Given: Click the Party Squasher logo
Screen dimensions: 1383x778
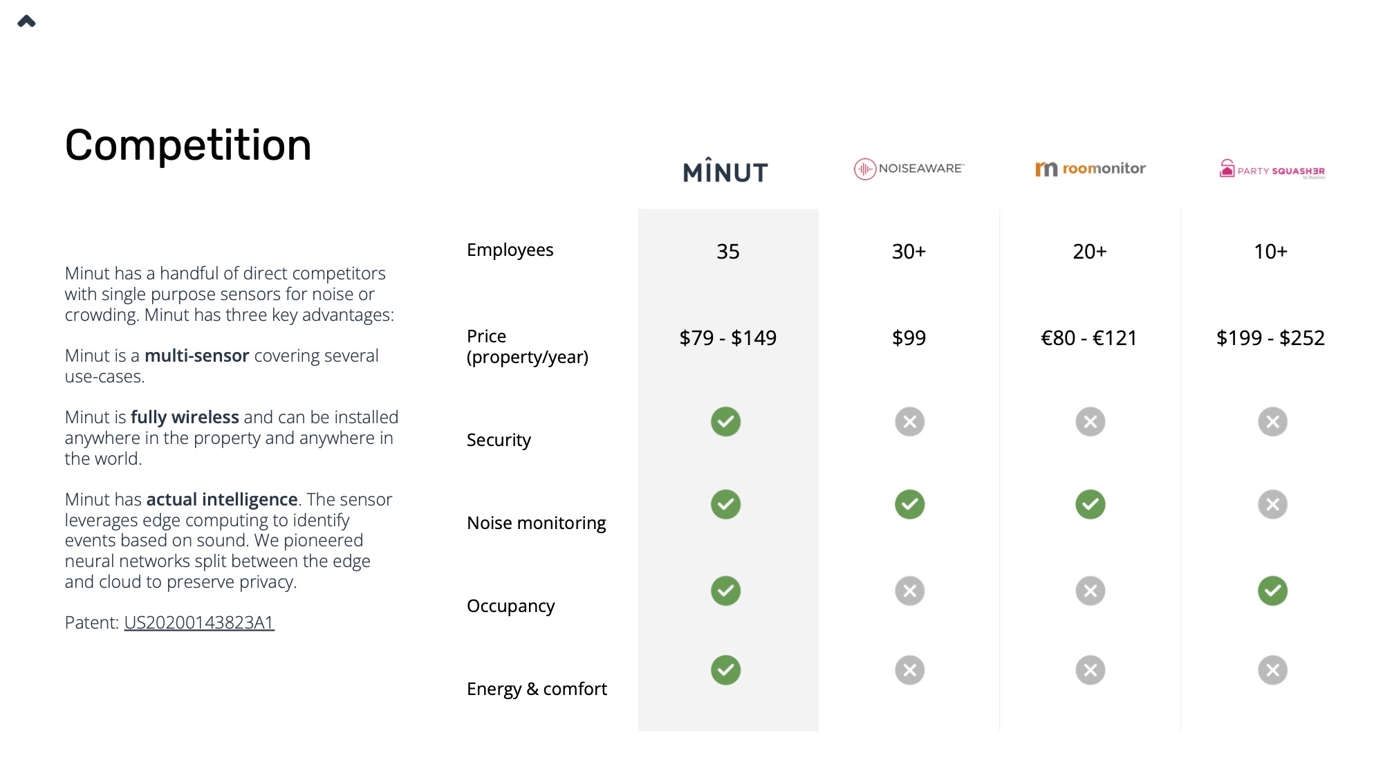Looking at the screenshot, I should click(1272, 169).
